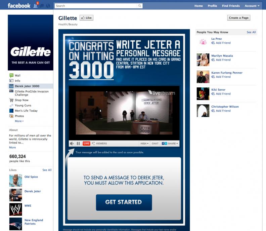
Task: Click the Photos sidebar icon
Action: pyautogui.click(x=11, y=116)
